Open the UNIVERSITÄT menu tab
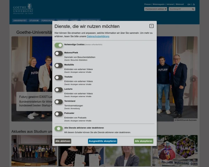This screenshot has width=209, height=167. (20, 21)
